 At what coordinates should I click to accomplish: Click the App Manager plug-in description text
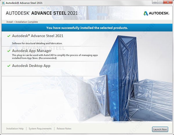55,57
